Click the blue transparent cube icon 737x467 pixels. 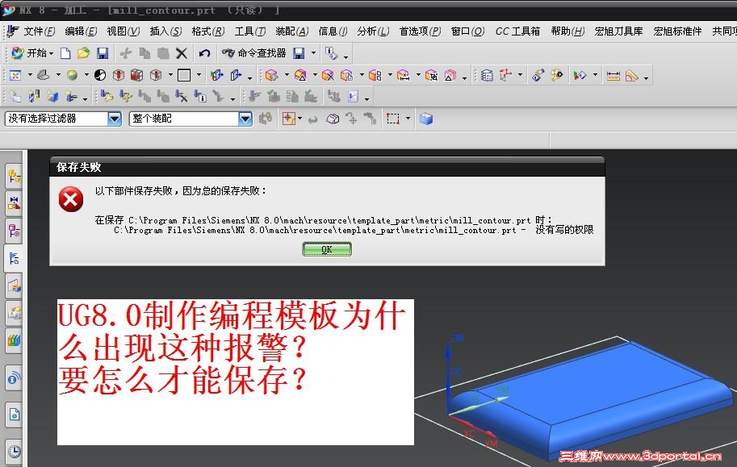[426, 119]
